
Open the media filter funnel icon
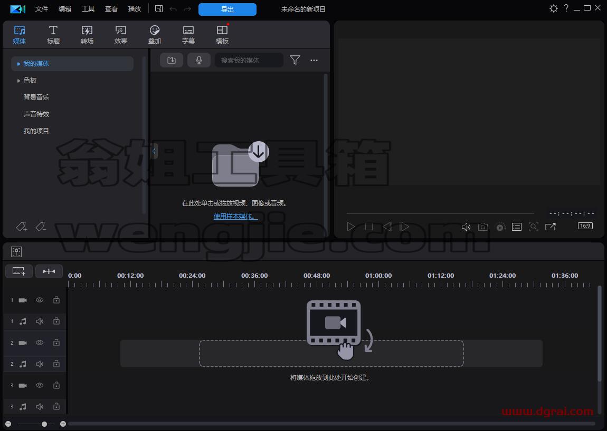pos(295,60)
